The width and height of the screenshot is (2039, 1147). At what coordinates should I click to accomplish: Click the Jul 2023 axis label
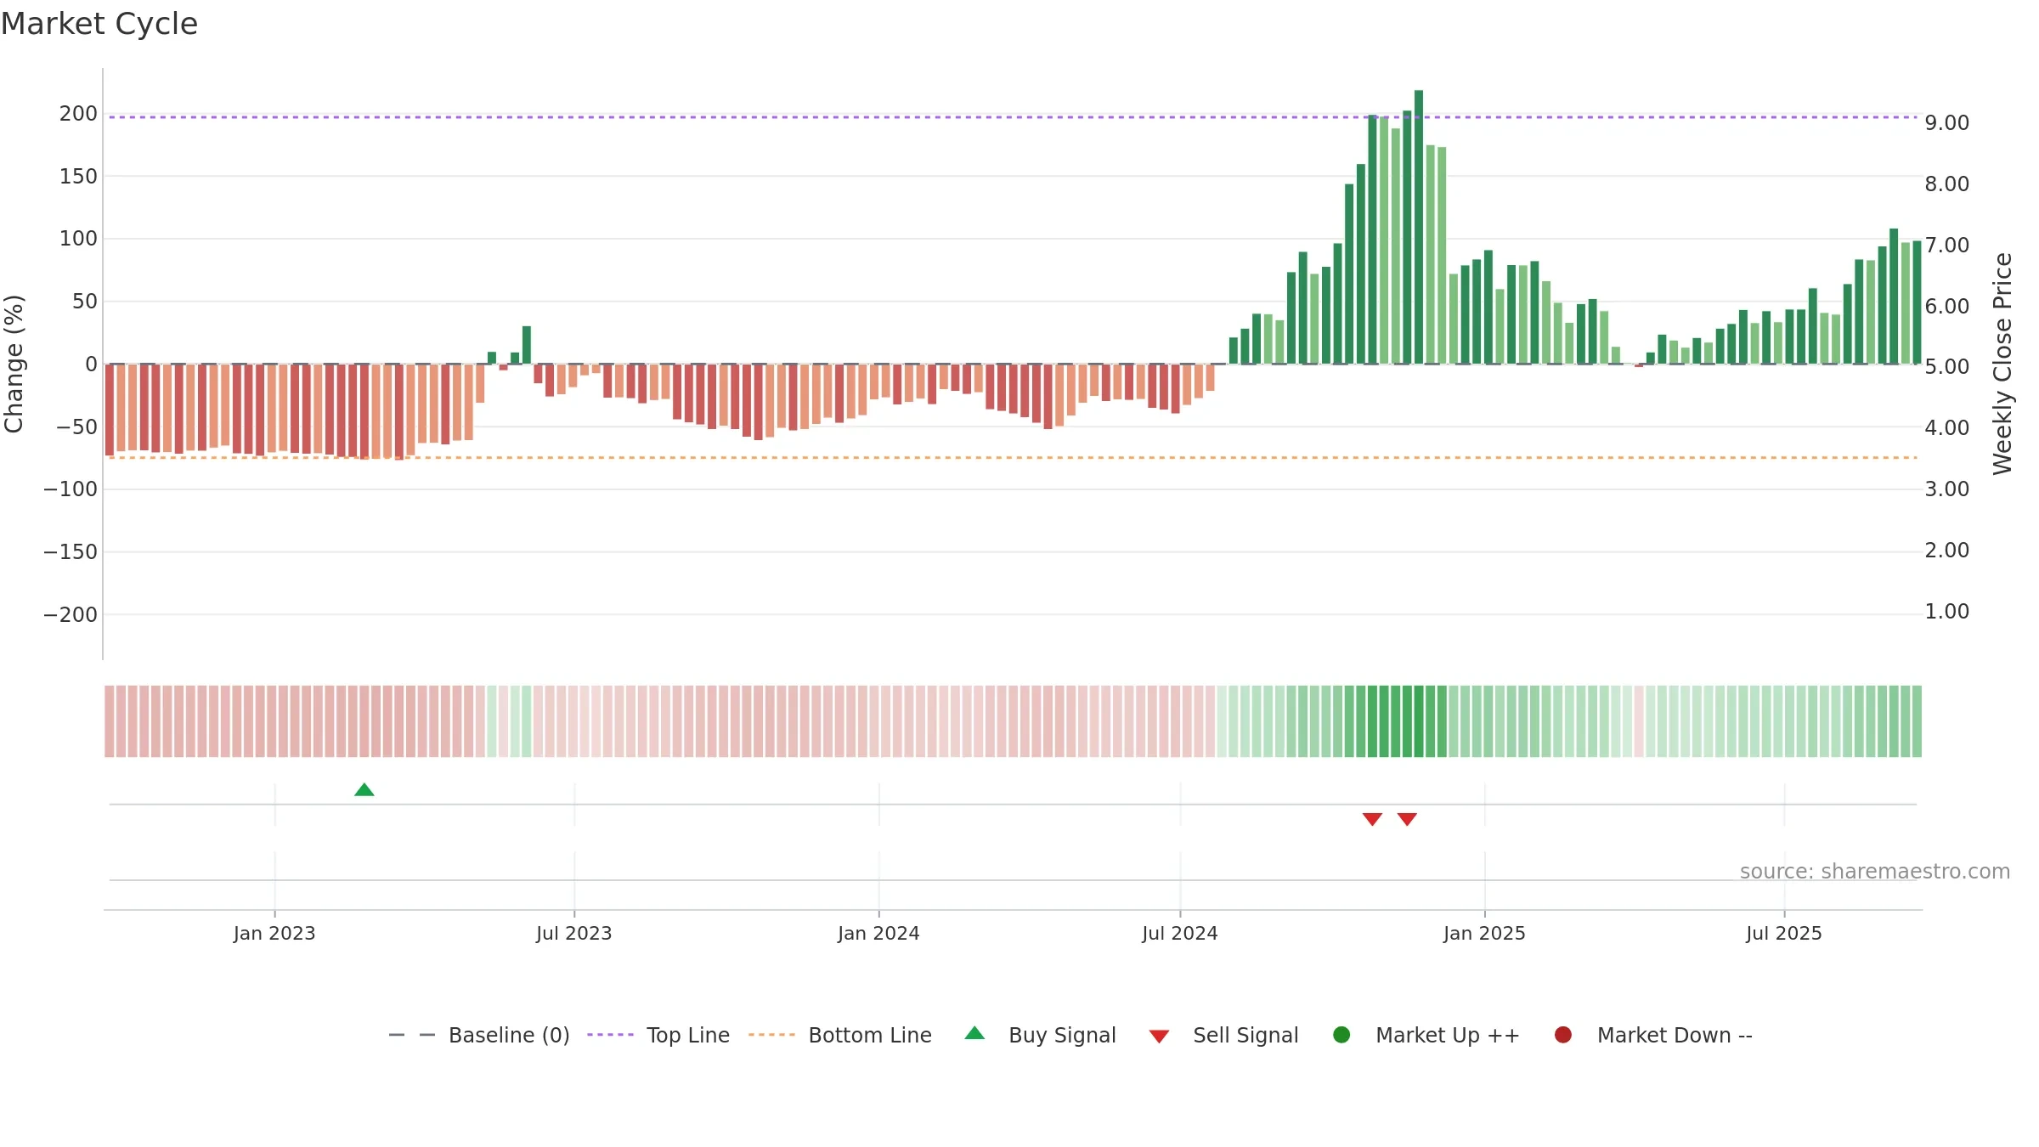tap(574, 934)
